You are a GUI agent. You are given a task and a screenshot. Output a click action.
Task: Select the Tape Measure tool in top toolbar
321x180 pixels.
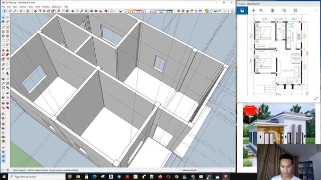pyautogui.click(x=58, y=11)
